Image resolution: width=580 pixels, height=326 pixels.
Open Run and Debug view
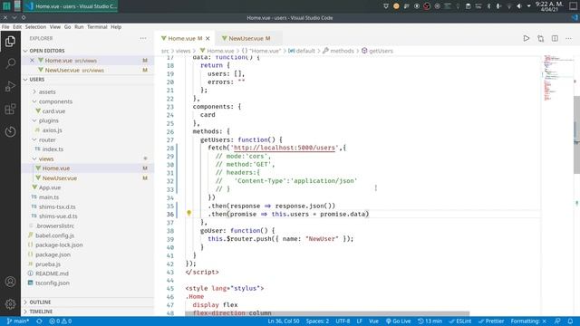click(10, 87)
